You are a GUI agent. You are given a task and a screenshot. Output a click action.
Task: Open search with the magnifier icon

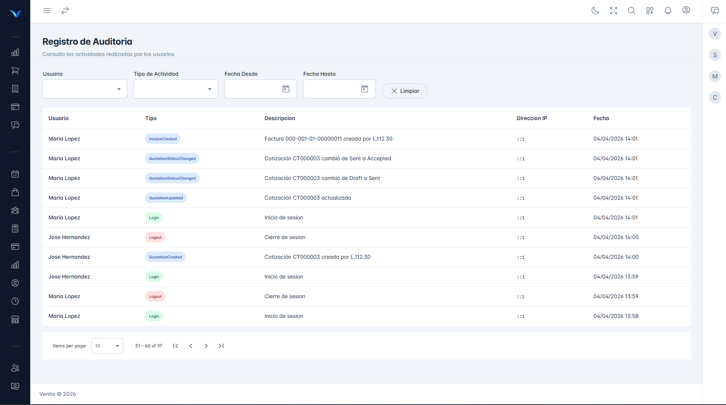pos(631,11)
